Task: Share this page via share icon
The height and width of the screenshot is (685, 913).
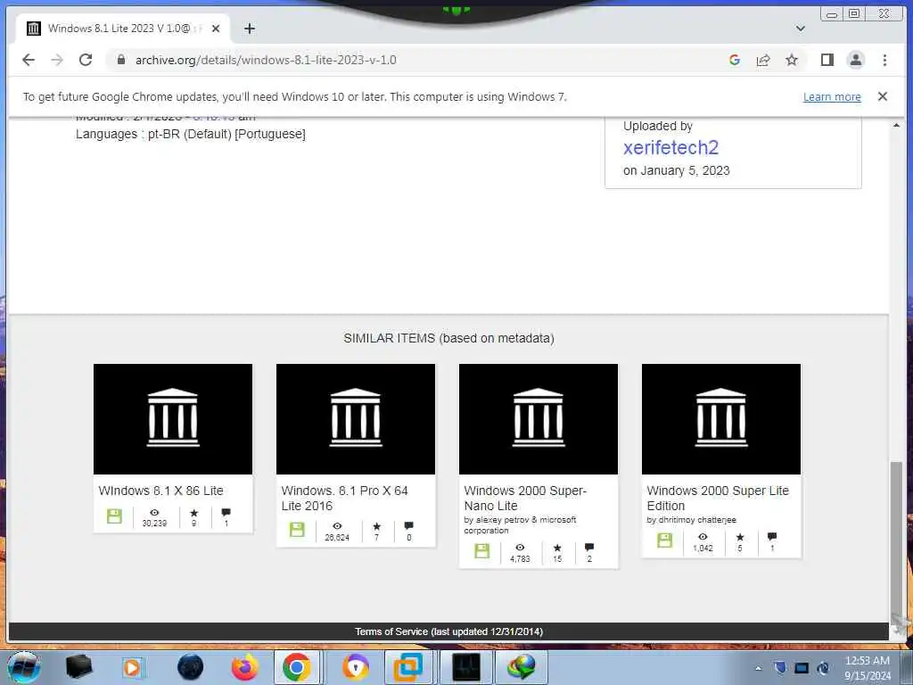Action: coord(763,60)
